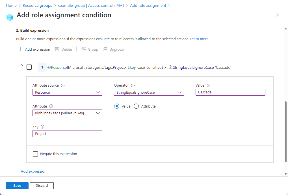Open the ellipsis menu next to the page title
Image resolution: width=288 pixels, height=195 pixels.
120,15
